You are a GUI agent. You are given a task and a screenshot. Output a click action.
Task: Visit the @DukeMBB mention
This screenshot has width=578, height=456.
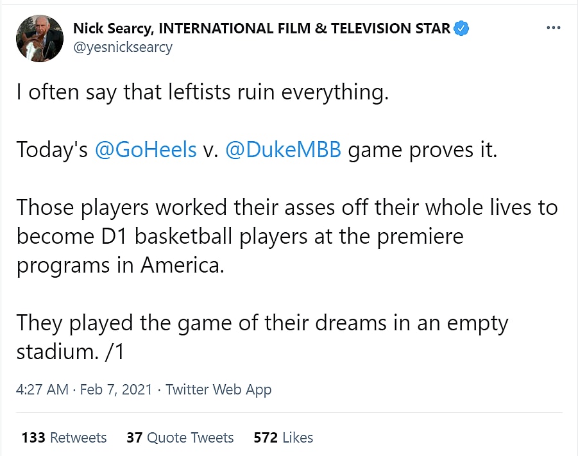[x=284, y=149]
